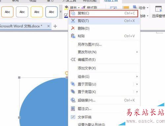Image resolution: width=165 pixels, height=126 pixels.
Task: Click the edit vertices icon in the menu
Action: pos(73,60)
